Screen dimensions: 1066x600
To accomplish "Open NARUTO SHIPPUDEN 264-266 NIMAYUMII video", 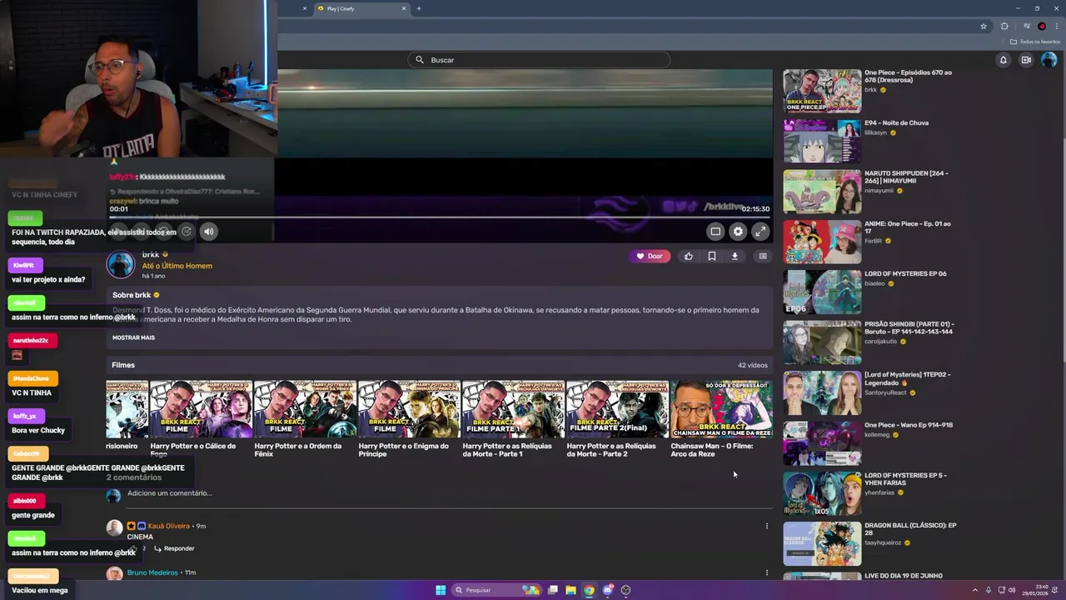I will tap(822, 192).
